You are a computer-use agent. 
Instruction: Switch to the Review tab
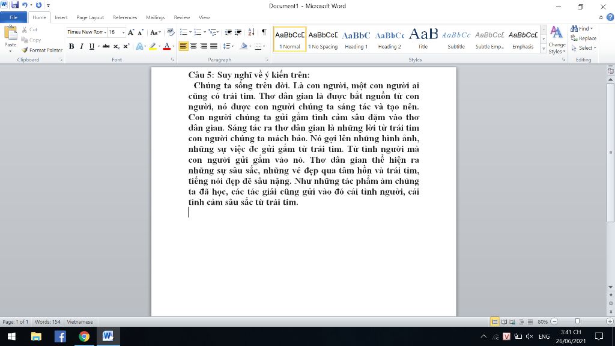point(181,17)
